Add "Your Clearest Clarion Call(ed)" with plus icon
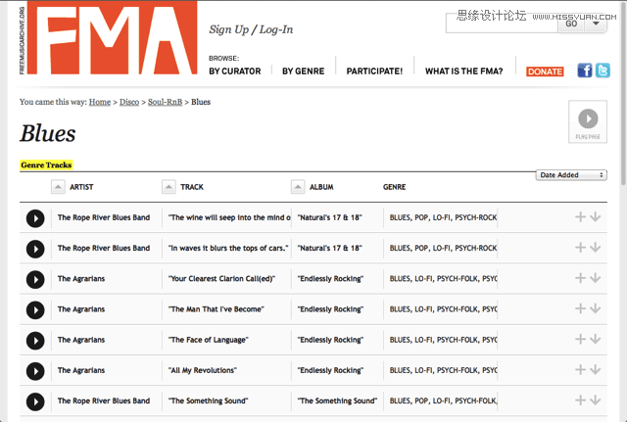Screen dimensions: 627x422 tap(580, 278)
